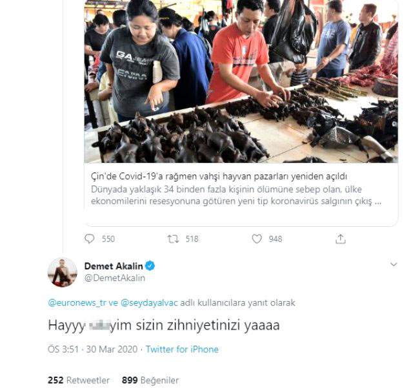Image resolution: width=413 pixels, height=389 pixels.
Task: Click the retweet arrows icon
Action: coord(173,238)
